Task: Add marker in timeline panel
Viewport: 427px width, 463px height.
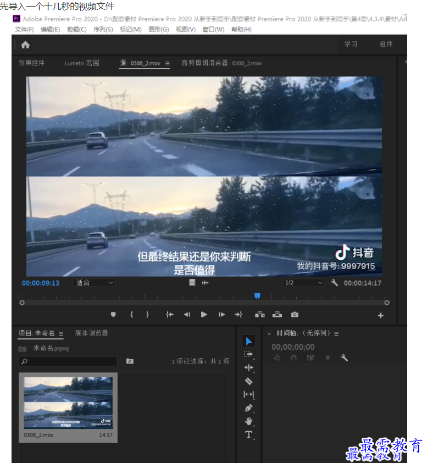Action: [x=328, y=358]
